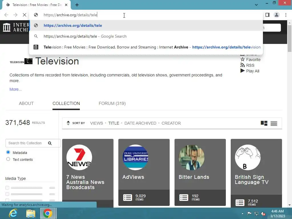Click the page vertical scrollbar thumb

click(x=289, y=38)
